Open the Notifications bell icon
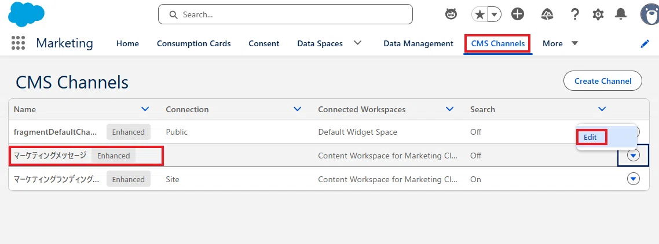The image size is (659, 244). pyautogui.click(x=621, y=14)
